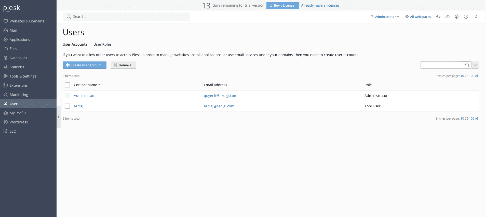Switch to the User Roles tab

[102, 44]
